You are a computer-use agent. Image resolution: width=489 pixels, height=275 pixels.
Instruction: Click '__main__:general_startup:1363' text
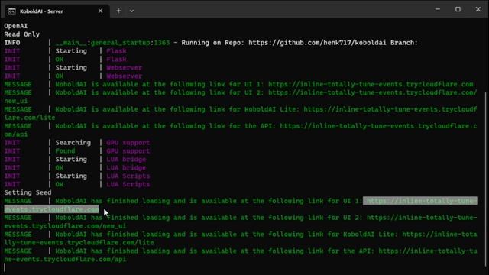tap(112, 43)
